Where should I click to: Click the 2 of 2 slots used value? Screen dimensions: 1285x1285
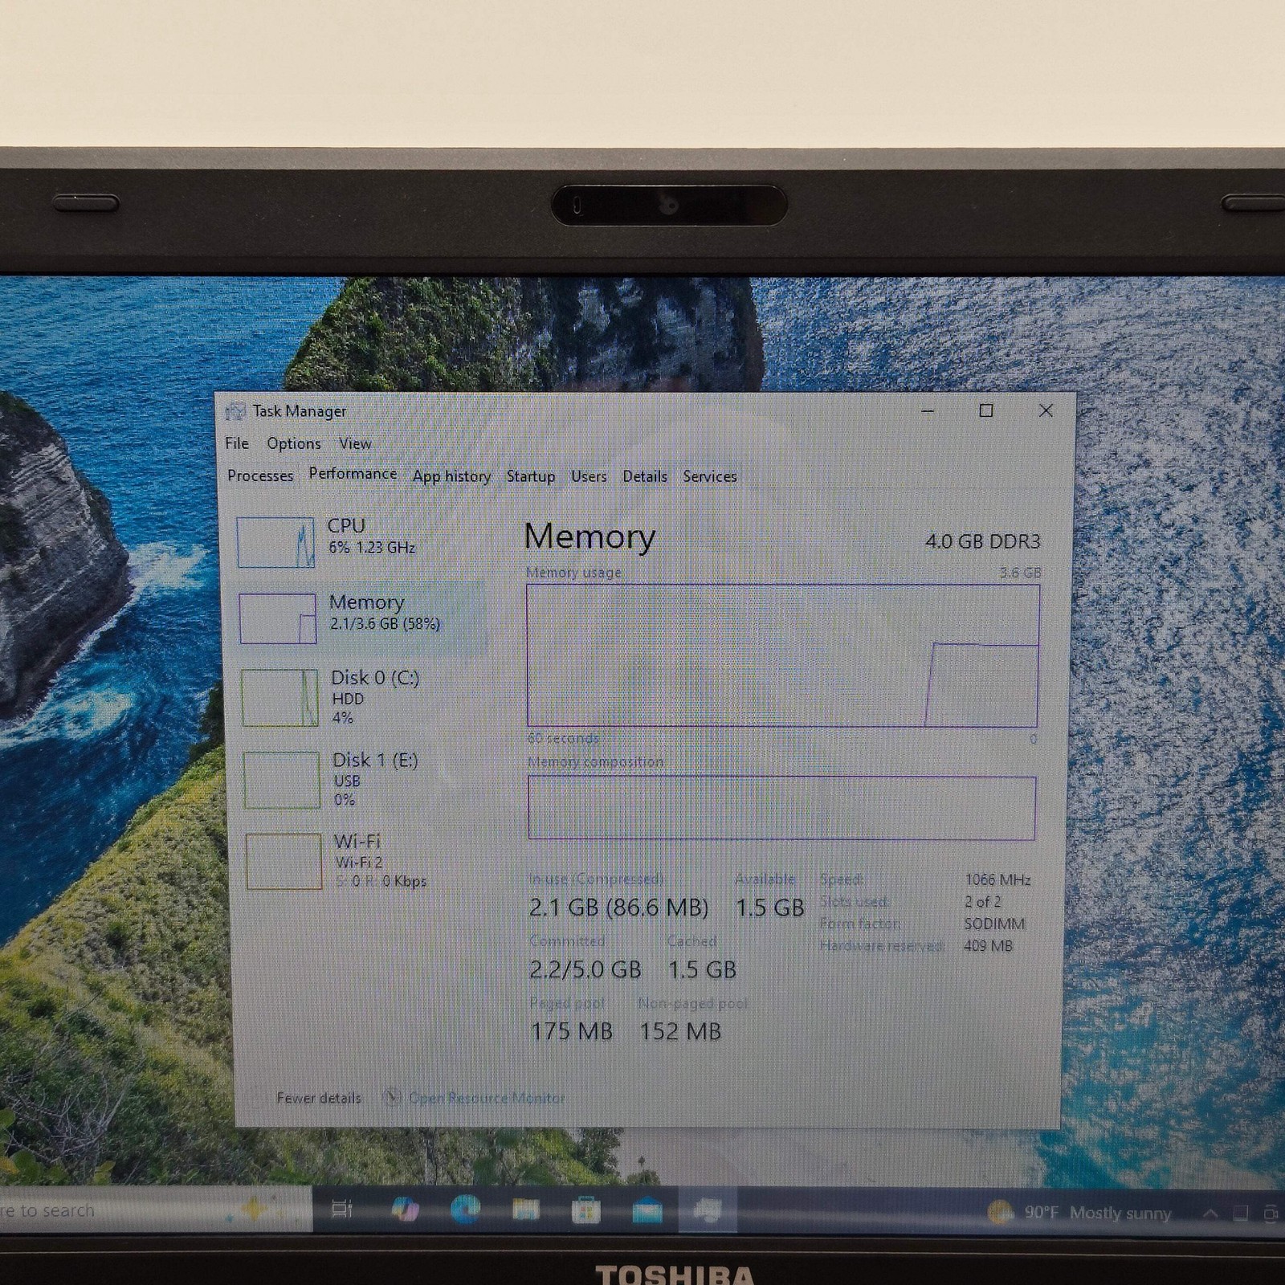983,902
